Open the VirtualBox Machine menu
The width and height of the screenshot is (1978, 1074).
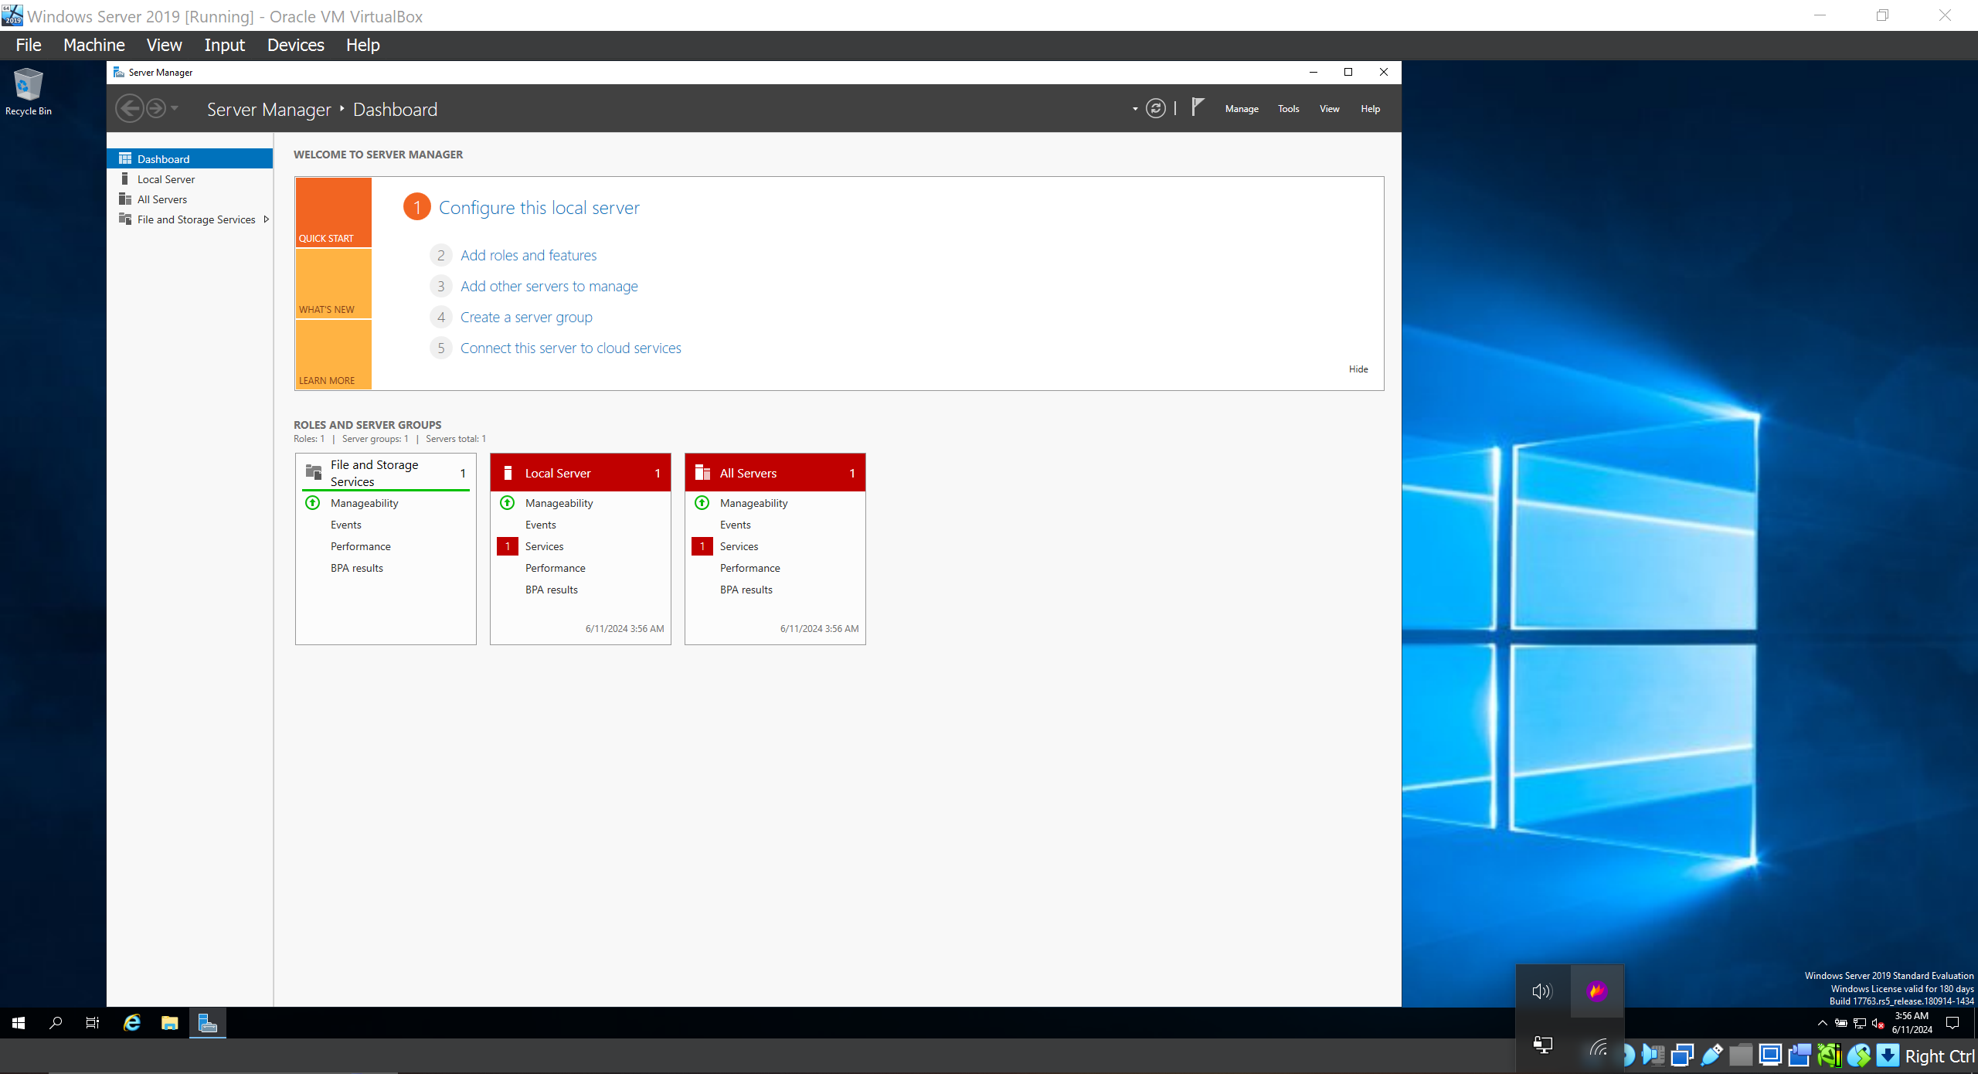click(94, 45)
